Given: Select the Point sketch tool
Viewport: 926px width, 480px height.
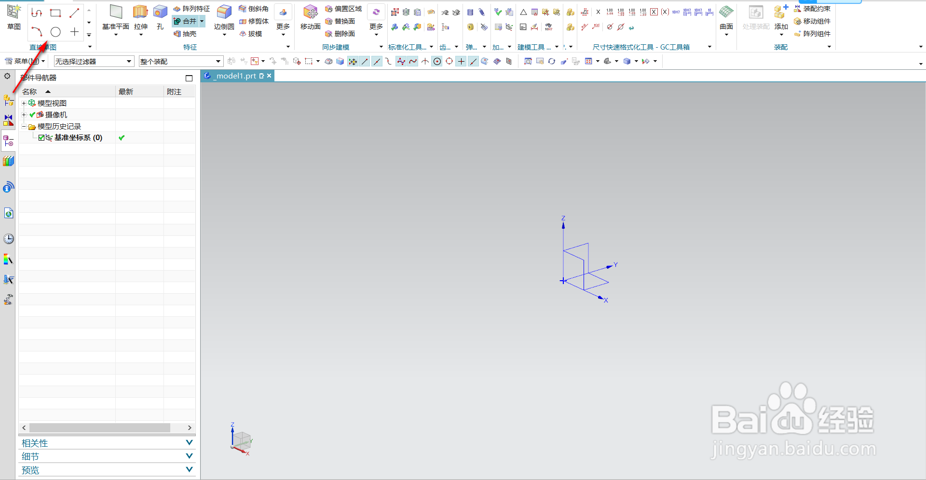Looking at the screenshot, I should (x=74, y=32).
